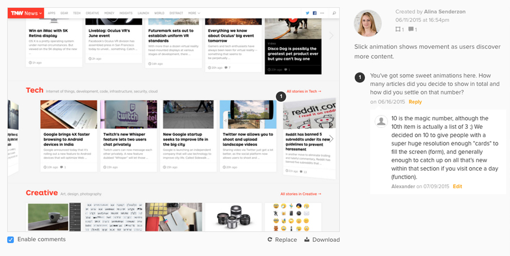510x256 pixels.
Task: Open the TNW News dropdown
Action: click(25, 13)
